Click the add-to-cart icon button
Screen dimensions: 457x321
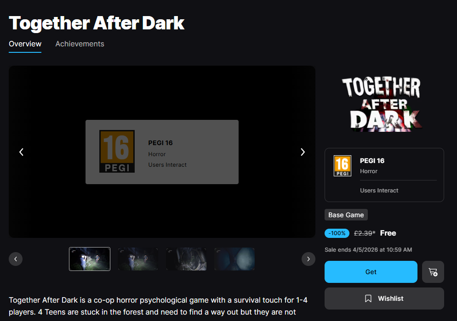pos(433,272)
